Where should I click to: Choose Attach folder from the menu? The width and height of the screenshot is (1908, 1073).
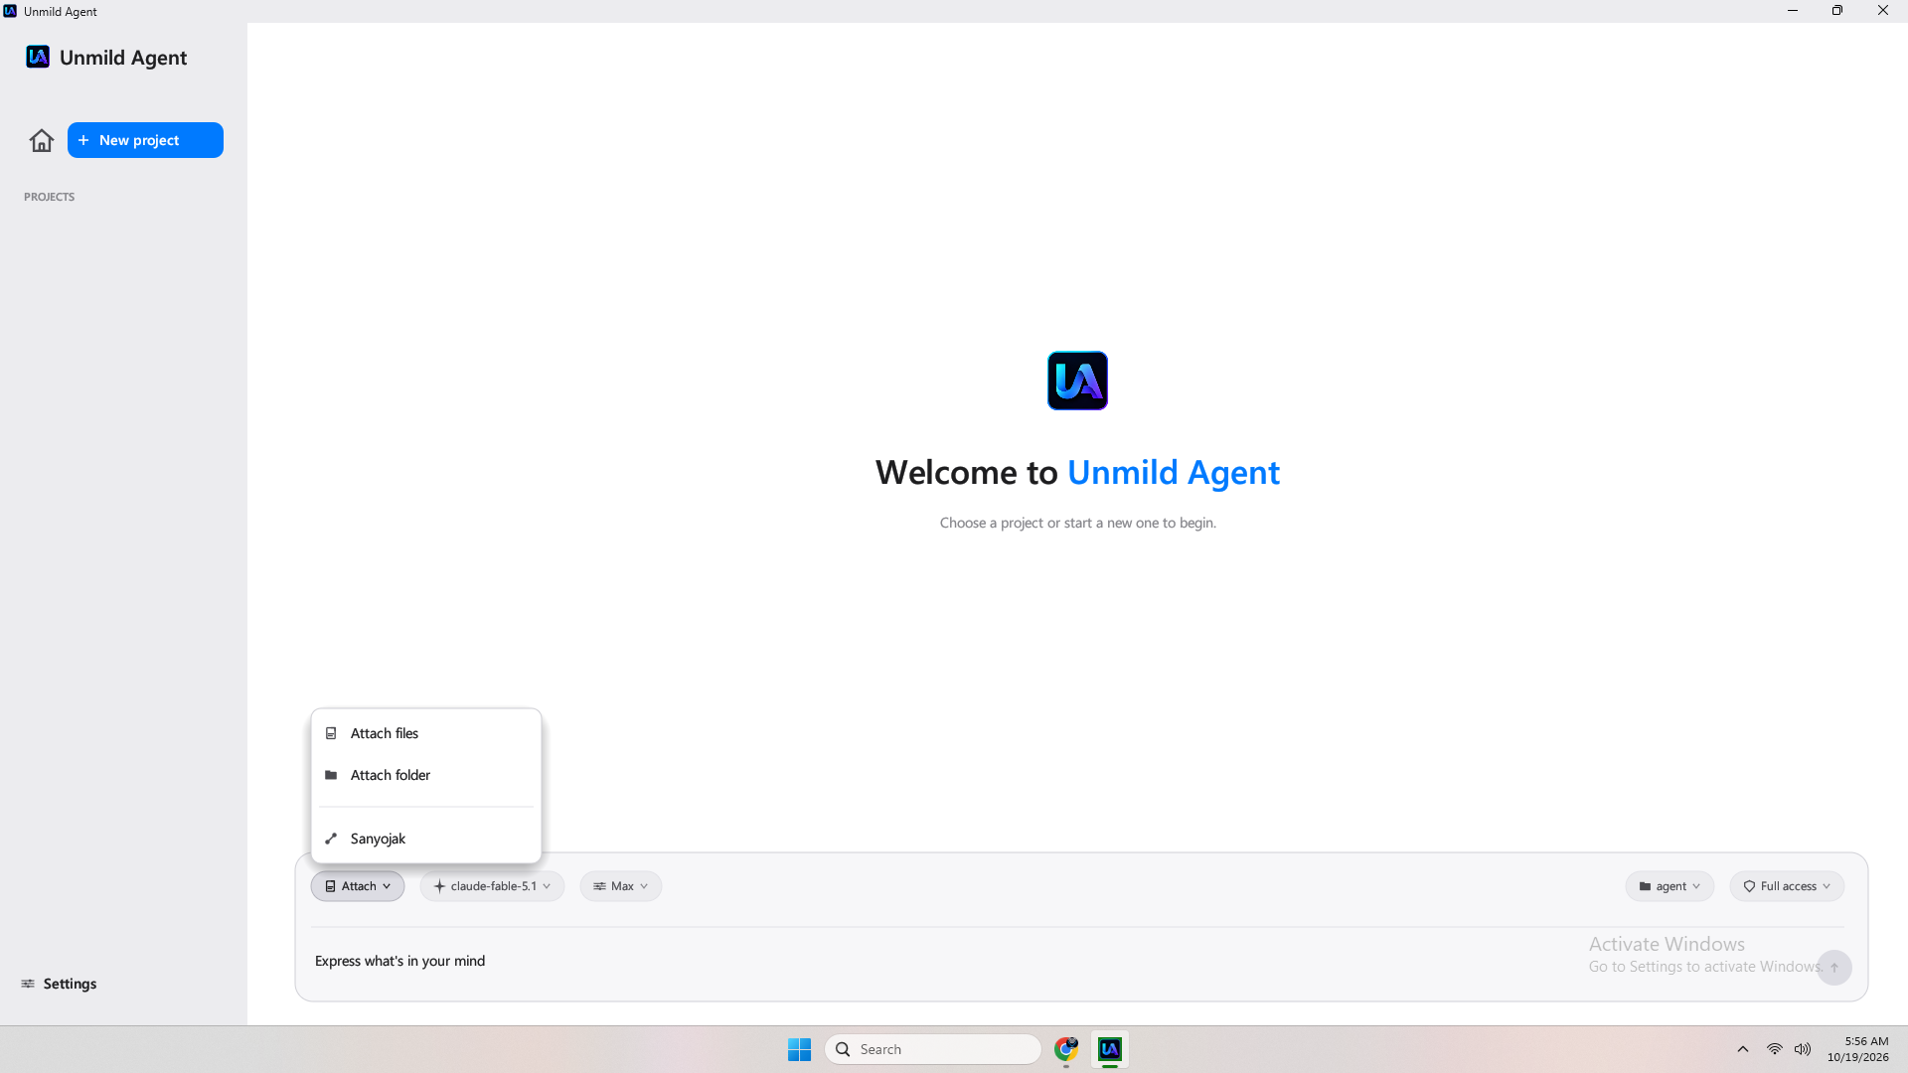(426, 775)
